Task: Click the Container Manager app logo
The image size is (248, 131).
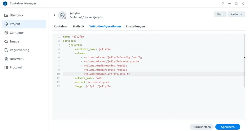Action: pos(5,3)
